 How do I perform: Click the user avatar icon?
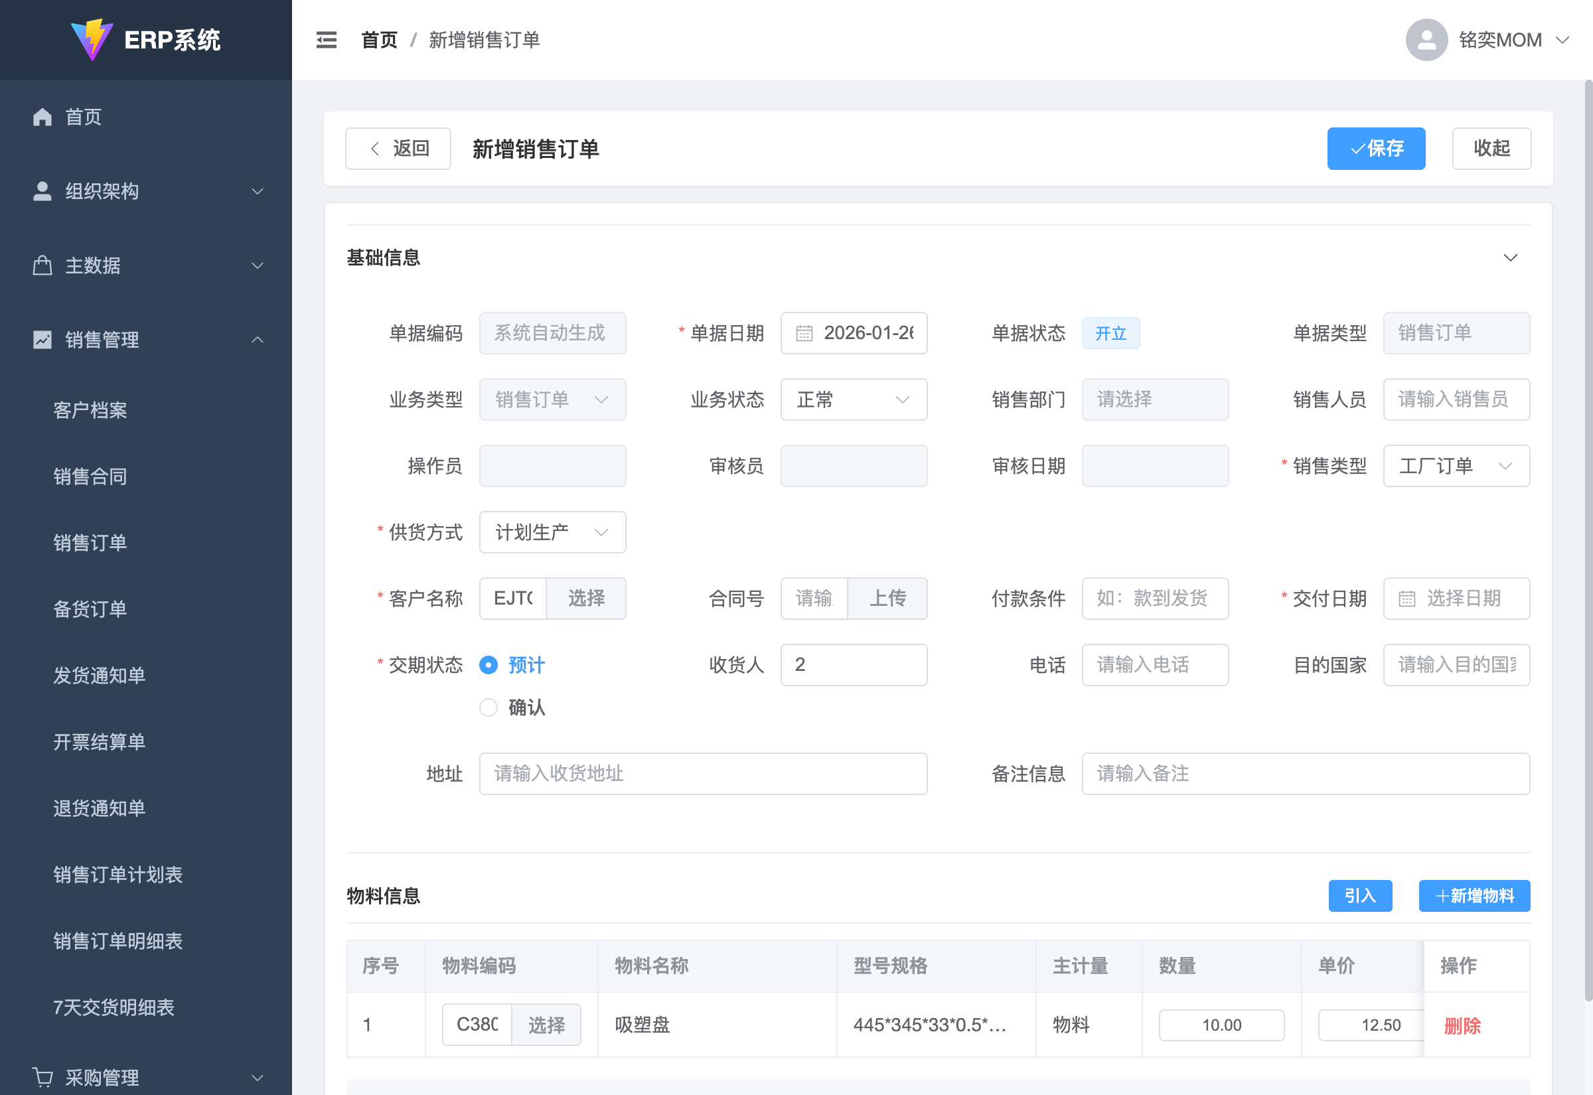coord(1426,40)
